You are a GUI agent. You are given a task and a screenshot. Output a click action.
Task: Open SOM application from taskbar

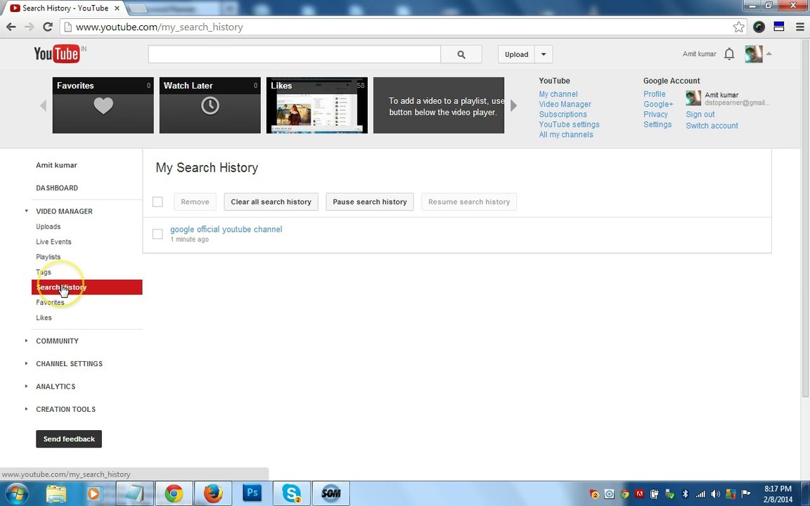[x=330, y=493]
